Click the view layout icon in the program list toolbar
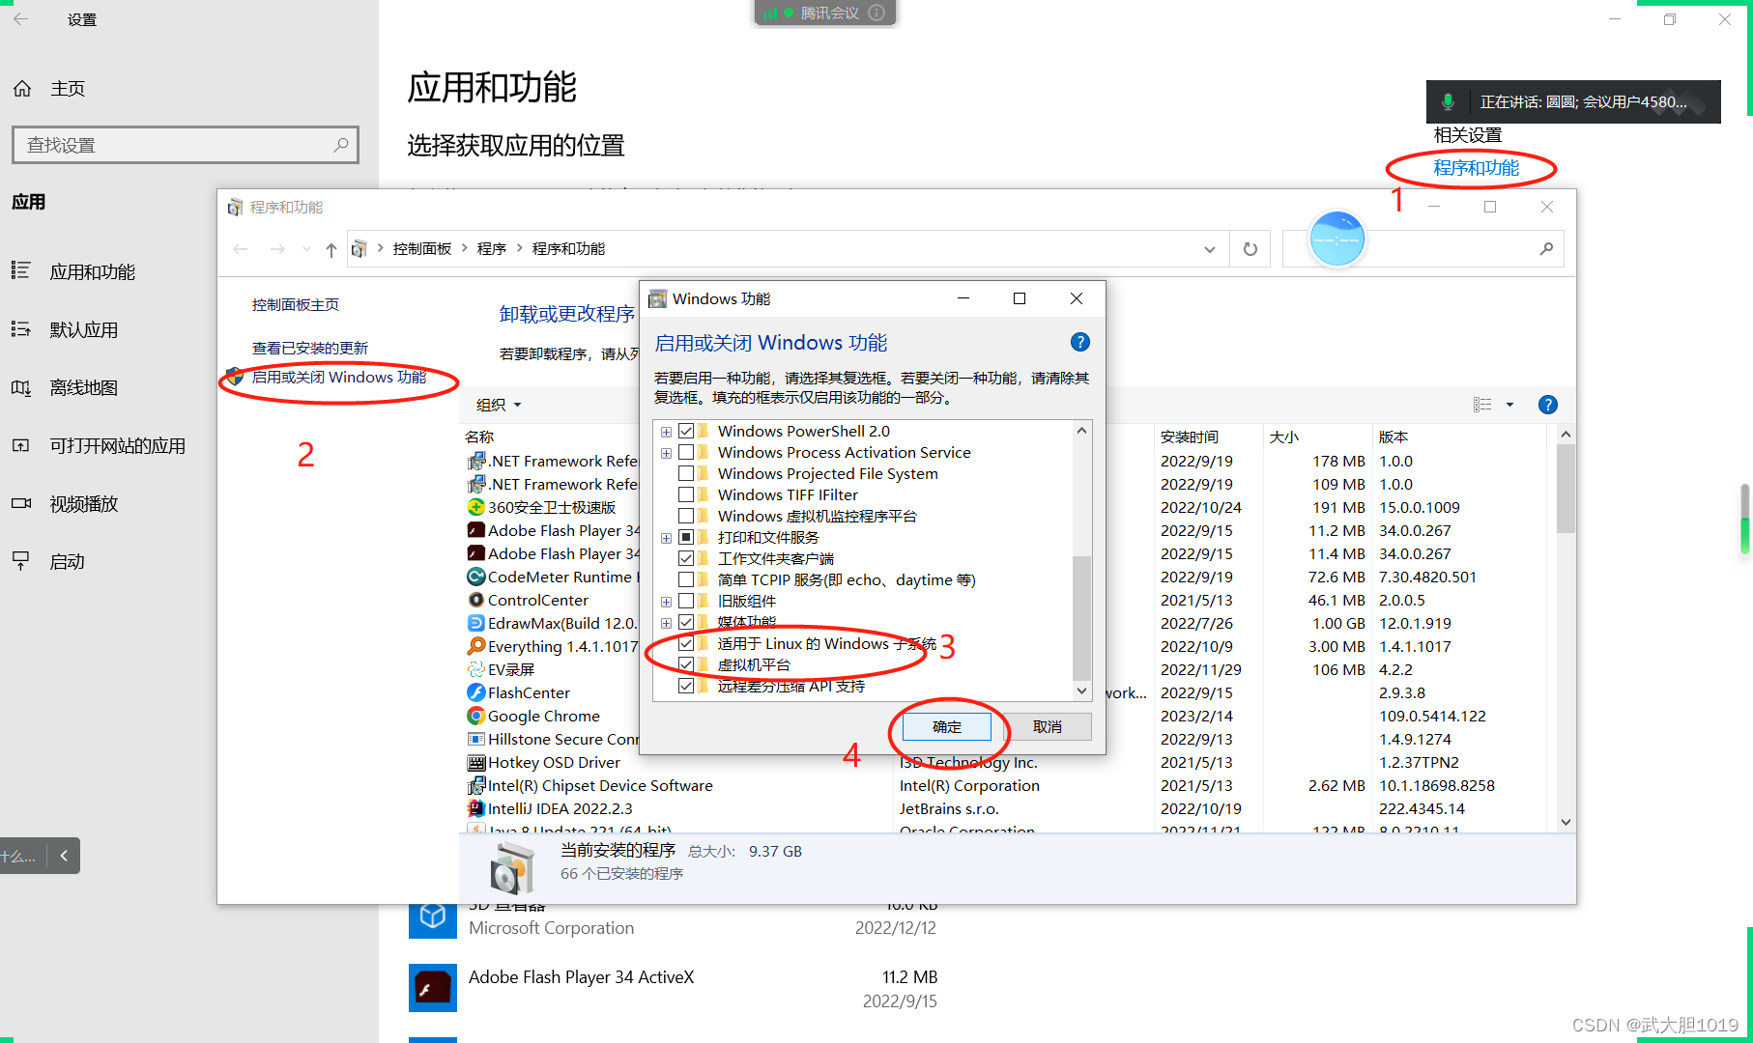1753x1043 pixels. [x=1482, y=405]
